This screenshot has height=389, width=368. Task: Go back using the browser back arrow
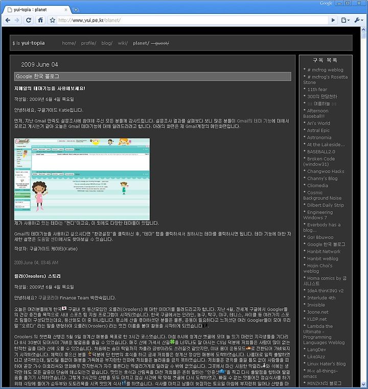click(8, 20)
